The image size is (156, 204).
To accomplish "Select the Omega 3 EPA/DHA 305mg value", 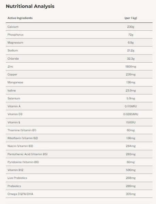I will click(131, 194).
